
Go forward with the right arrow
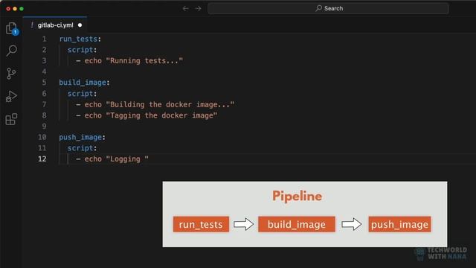tap(198, 8)
